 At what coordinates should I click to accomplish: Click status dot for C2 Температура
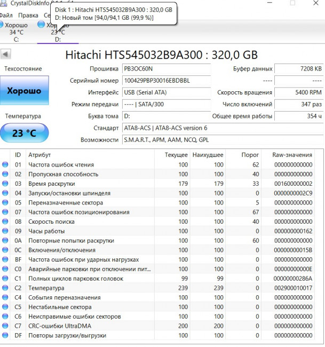tap(5, 288)
